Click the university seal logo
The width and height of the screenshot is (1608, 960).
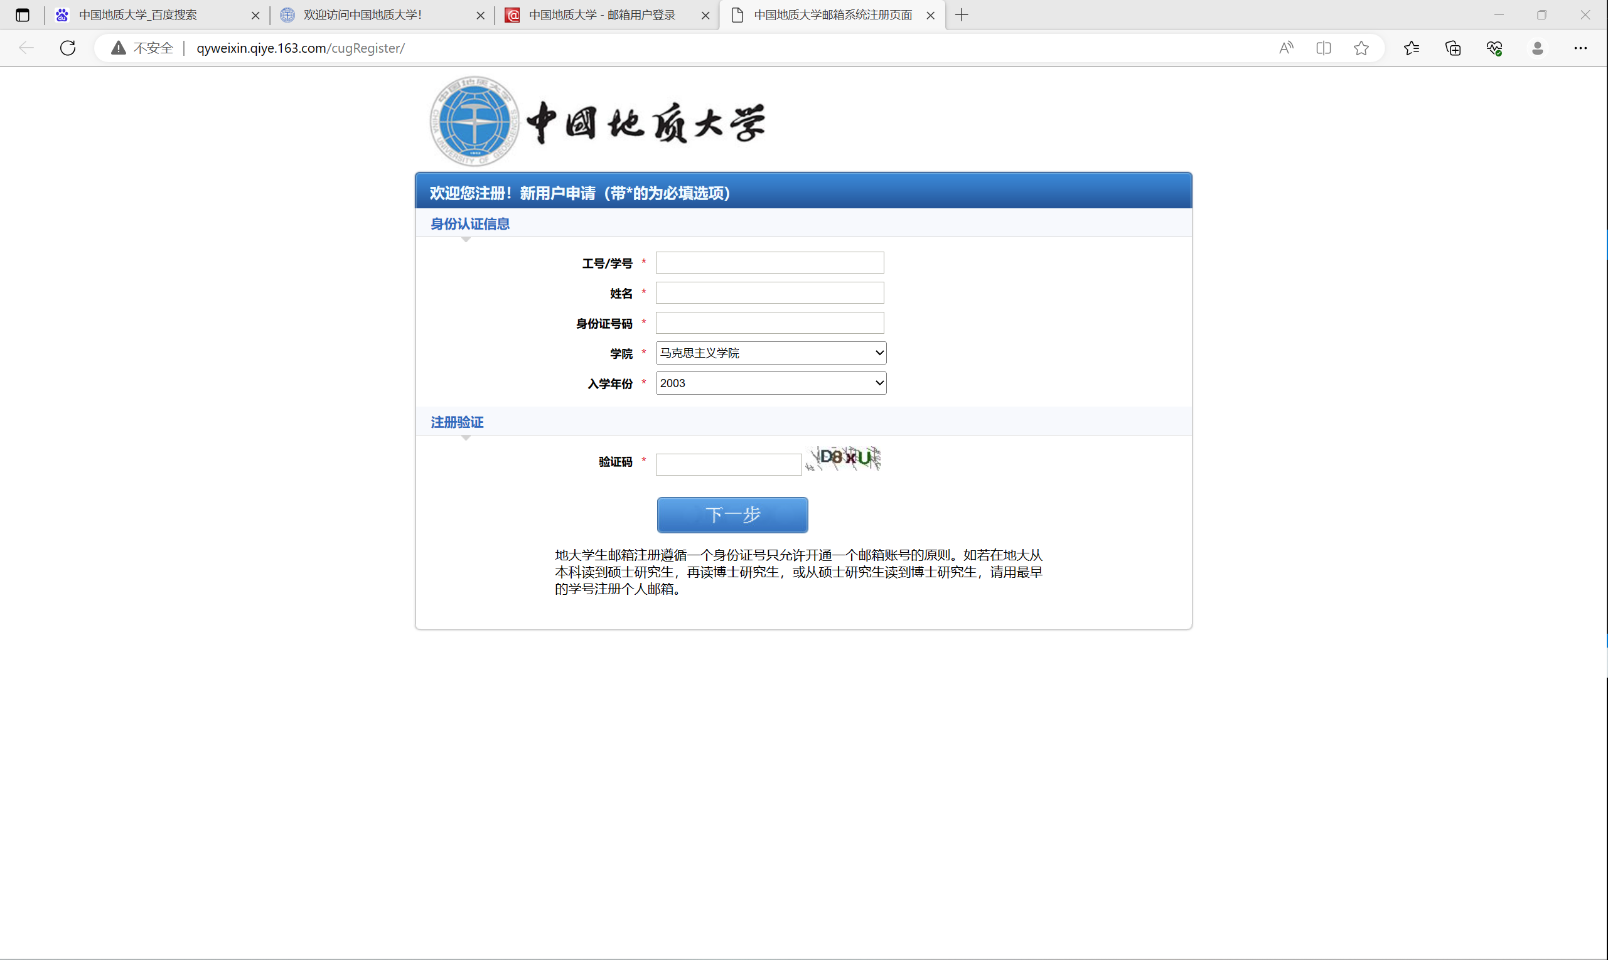tap(474, 121)
